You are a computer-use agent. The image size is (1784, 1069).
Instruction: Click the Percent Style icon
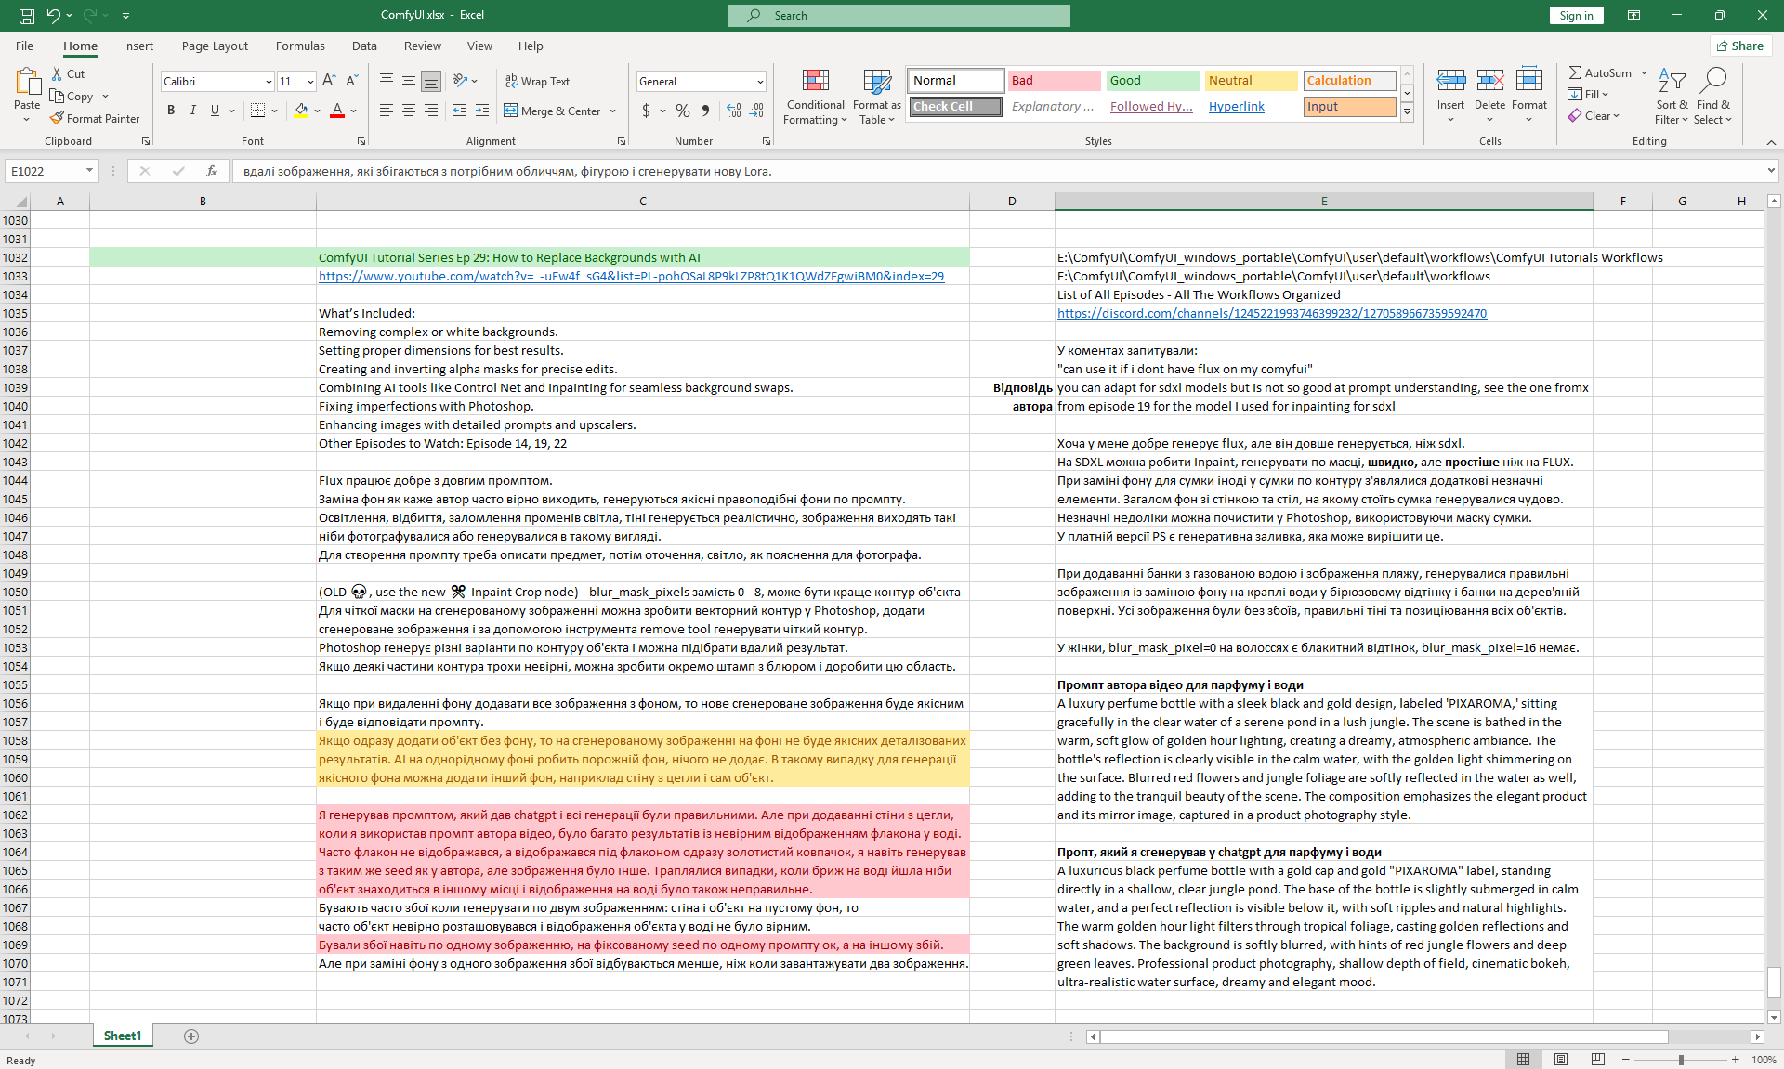(683, 111)
